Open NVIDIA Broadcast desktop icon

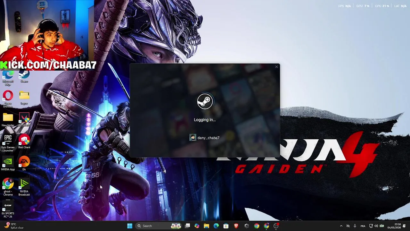pyautogui.click(x=24, y=187)
